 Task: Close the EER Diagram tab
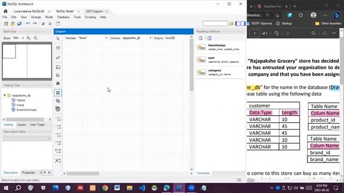coord(106,11)
